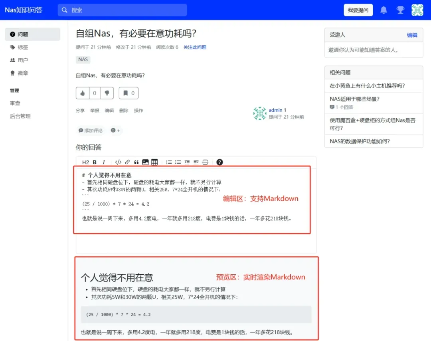The width and height of the screenshot is (431, 341).
Task: Open the trophy achievements icon
Action: [400, 10]
